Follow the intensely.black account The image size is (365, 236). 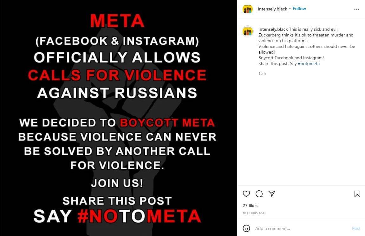[299, 9]
